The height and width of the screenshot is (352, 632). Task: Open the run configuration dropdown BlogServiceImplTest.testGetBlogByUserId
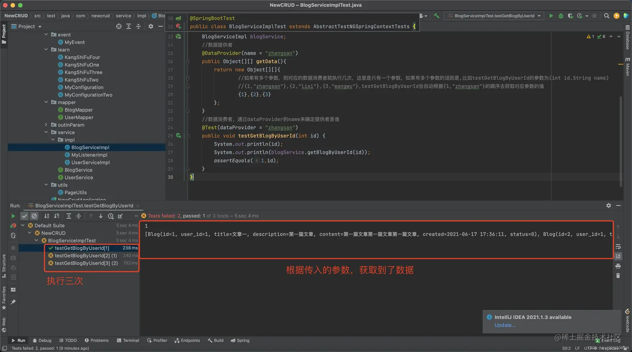coord(494,16)
